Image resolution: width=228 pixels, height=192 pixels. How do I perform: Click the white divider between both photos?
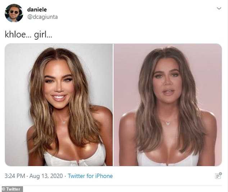(113, 105)
